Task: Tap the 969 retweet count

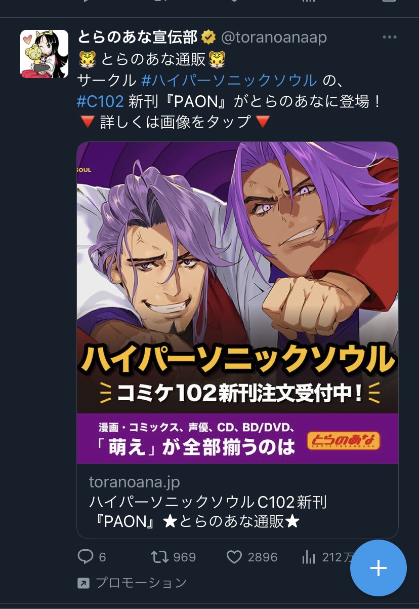Action: tap(185, 557)
